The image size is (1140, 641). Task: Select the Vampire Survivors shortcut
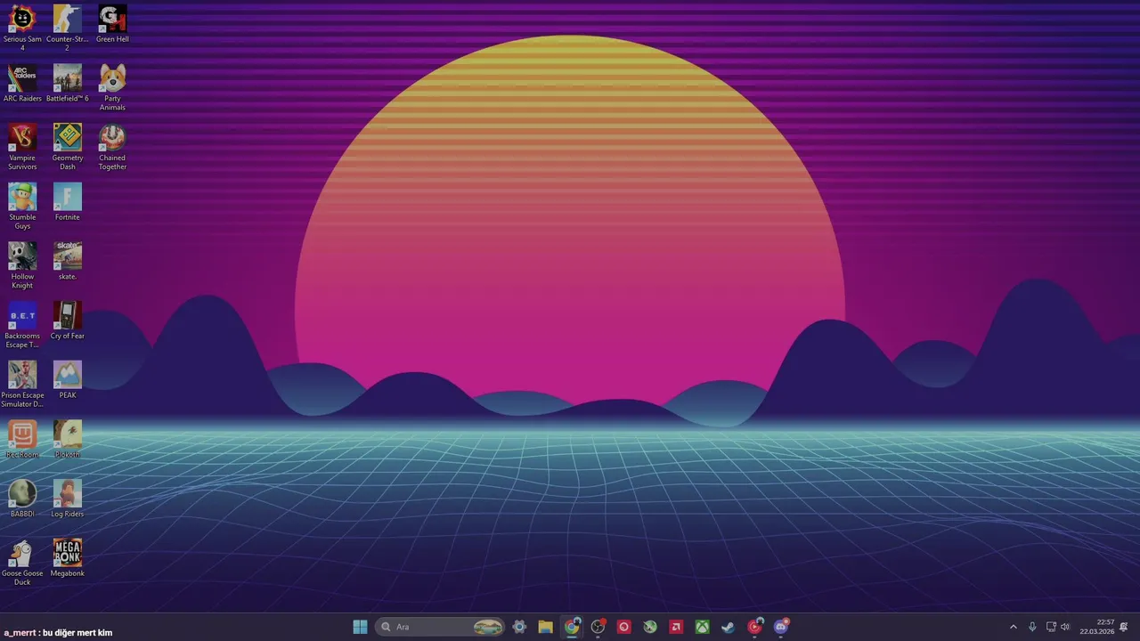22,147
